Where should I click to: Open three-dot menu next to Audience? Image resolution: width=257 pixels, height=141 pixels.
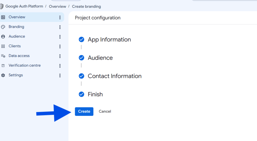pos(60,37)
